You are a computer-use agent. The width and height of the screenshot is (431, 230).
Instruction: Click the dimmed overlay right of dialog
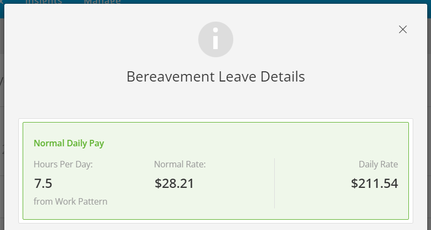point(429,124)
